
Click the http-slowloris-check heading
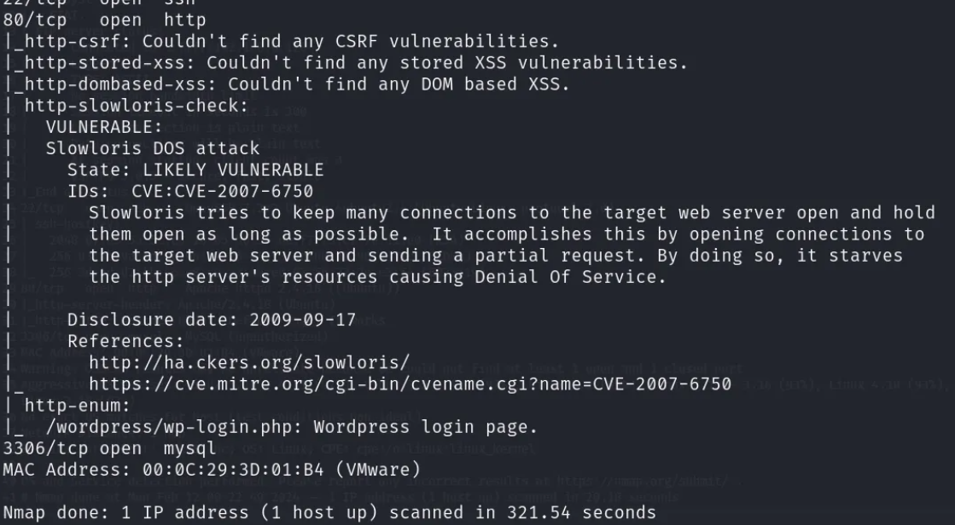[x=137, y=106]
